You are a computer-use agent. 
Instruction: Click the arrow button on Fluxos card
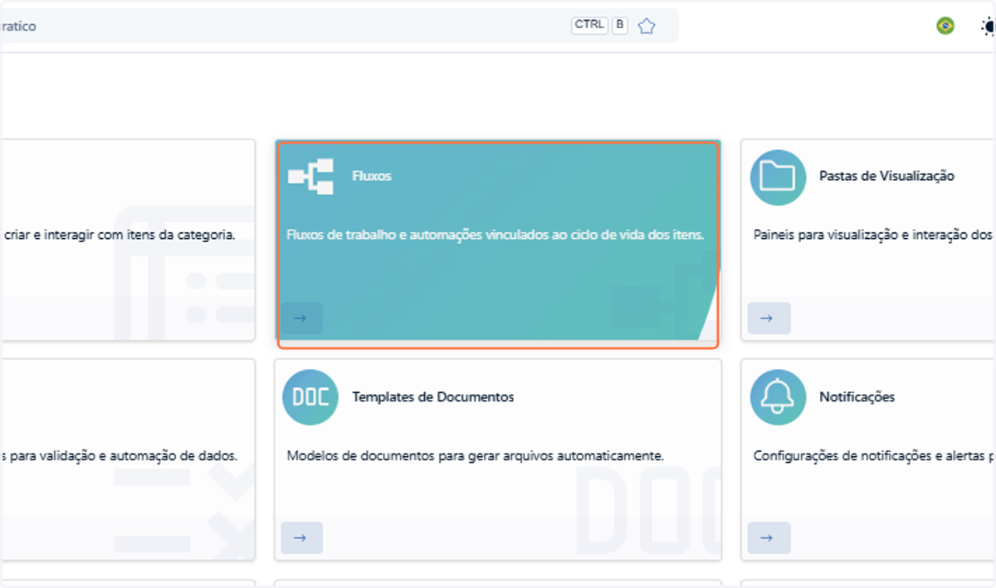[x=301, y=318]
